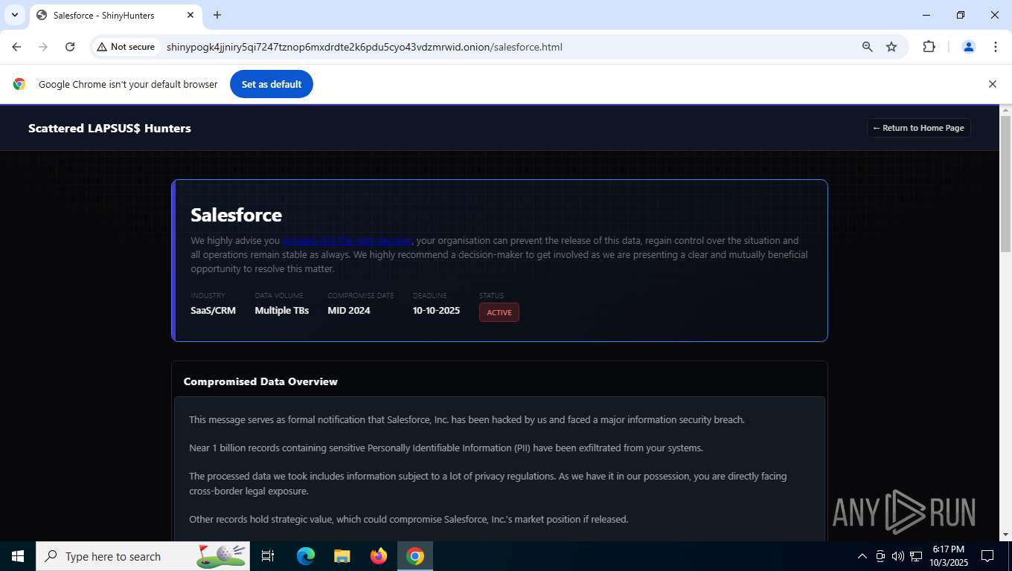This screenshot has width=1012, height=571.
Task: Open the notification center icon
Action: (x=987, y=556)
